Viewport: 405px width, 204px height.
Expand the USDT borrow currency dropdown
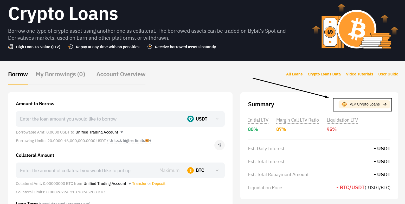click(217, 119)
